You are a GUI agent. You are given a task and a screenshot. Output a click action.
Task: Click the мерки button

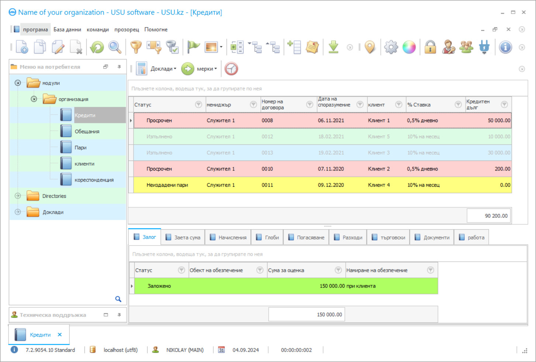[x=206, y=69]
